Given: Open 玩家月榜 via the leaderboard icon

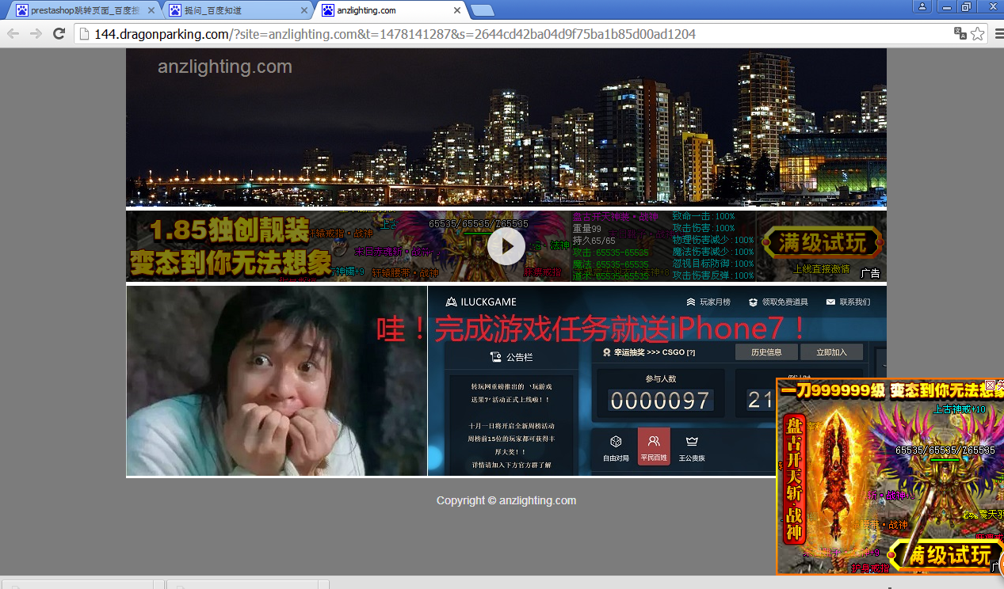Looking at the screenshot, I should [690, 302].
